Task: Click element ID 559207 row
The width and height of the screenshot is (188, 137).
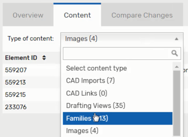Action: pos(16,70)
